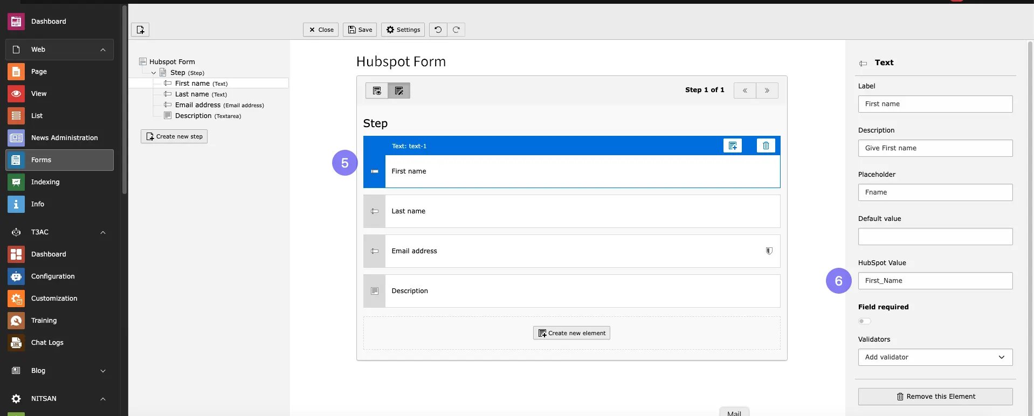
Task: Redo the last form change
Action: pyautogui.click(x=456, y=30)
